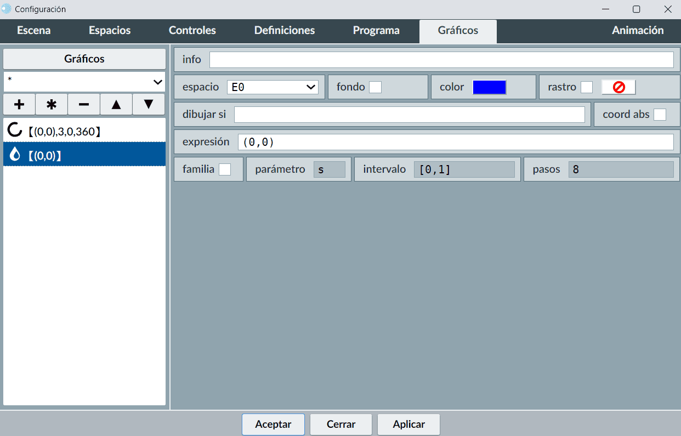The image size is (681, 436).
Task: Enable the fondo checkbox
Action: (x=375, y=87)
